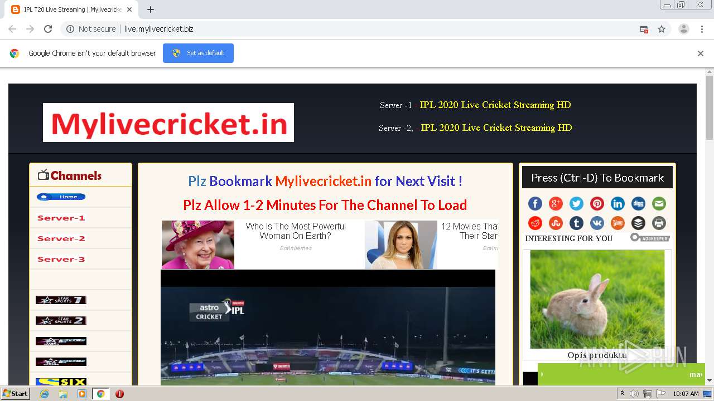Open Star Sports 2 channel
This screenshot has height=401, width=714.
point(61,320)
